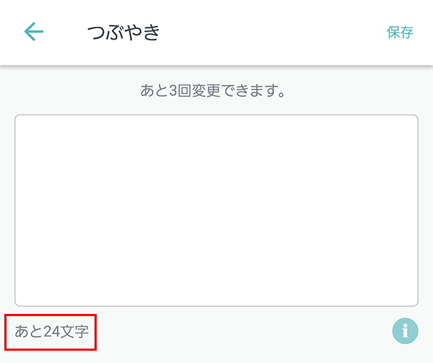This screenshot has width=433, height=363.
Task: Open the info icon below the text box
Action: [x=405, y=331]
